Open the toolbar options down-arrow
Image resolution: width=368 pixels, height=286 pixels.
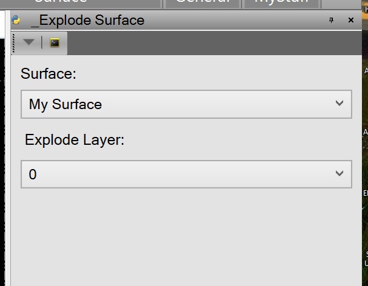[x=28, y=42]
